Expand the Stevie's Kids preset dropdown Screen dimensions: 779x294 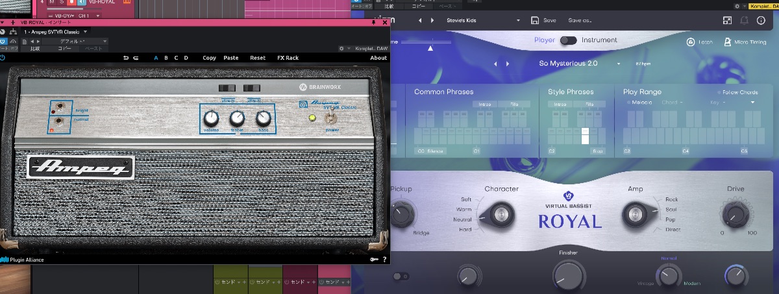[x=518, y=21]
